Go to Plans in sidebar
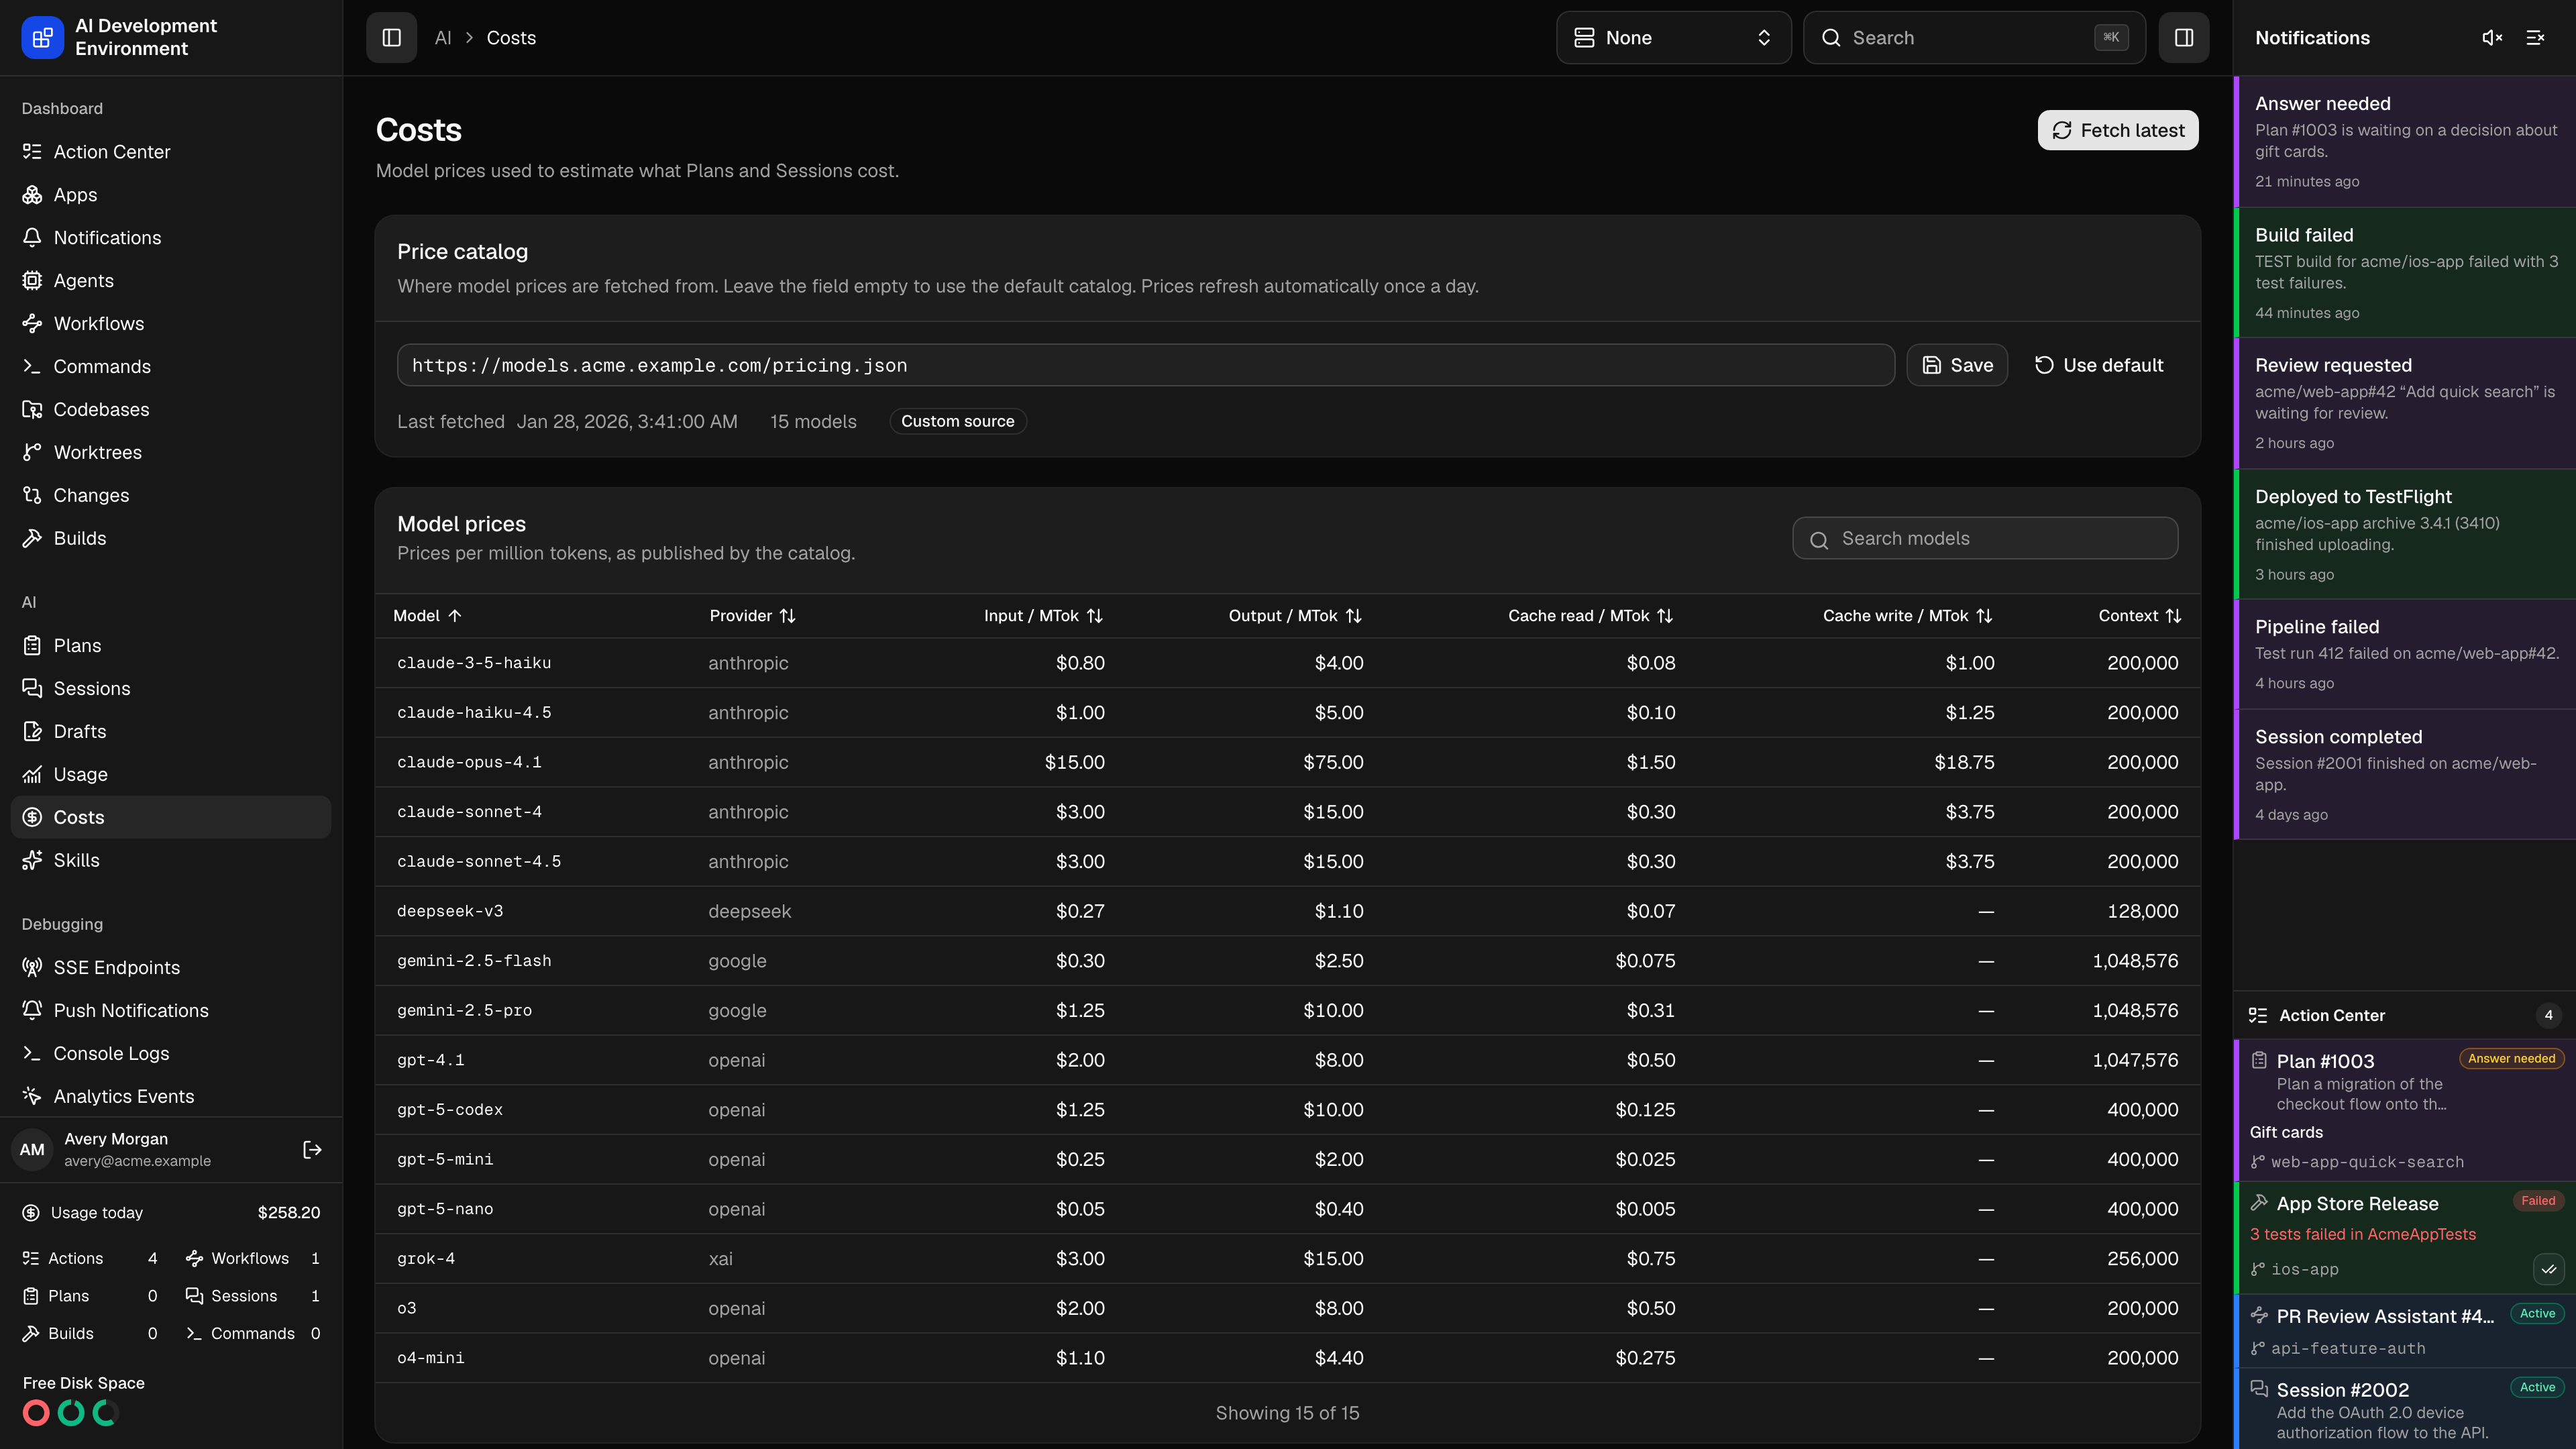Image resolution: width=2576 pixels, height=1449 pixels. pos(171,645)
